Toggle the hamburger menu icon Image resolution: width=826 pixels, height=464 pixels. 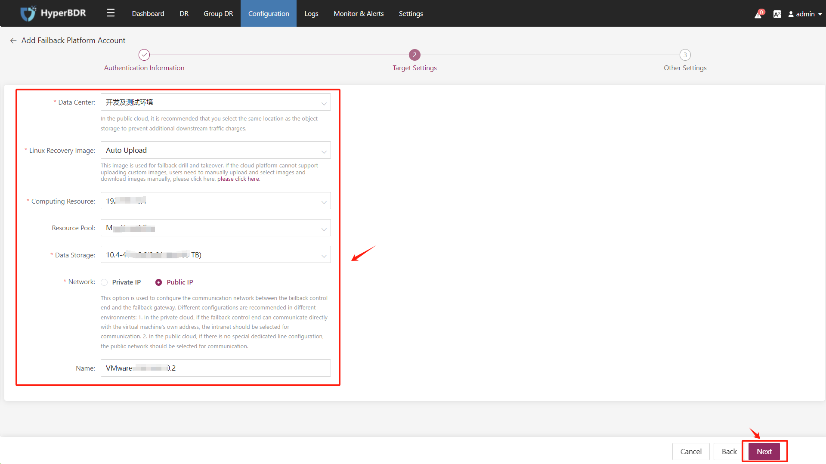pos(111,13)
